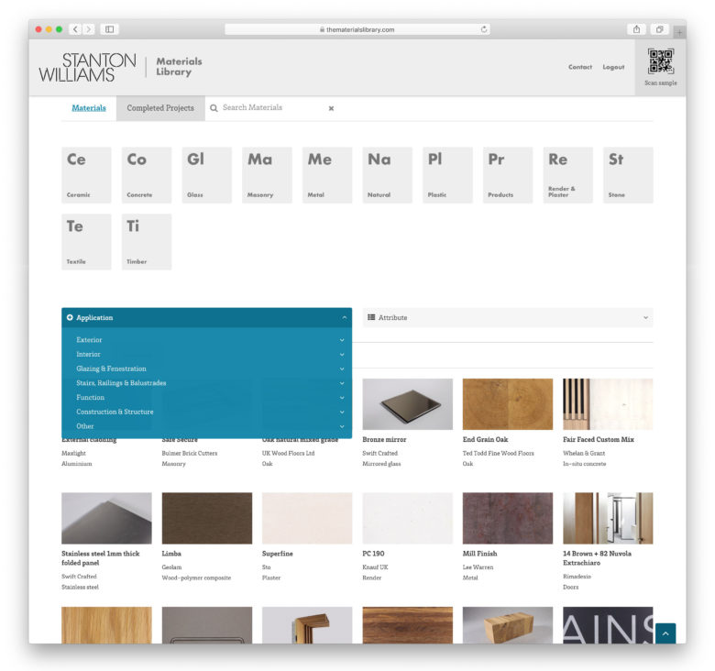
Task: Switch to Completed Projects tab
Action: click(x=160, y=108)
